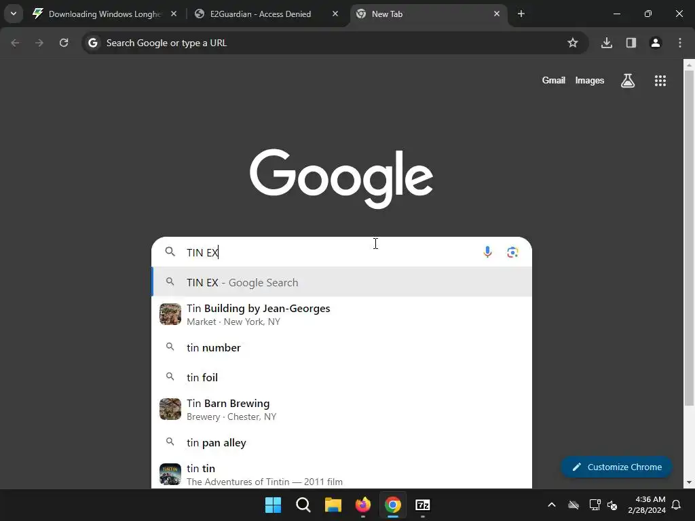
Task: Choose the tin foil suggestion
Action: click(342, 377)
